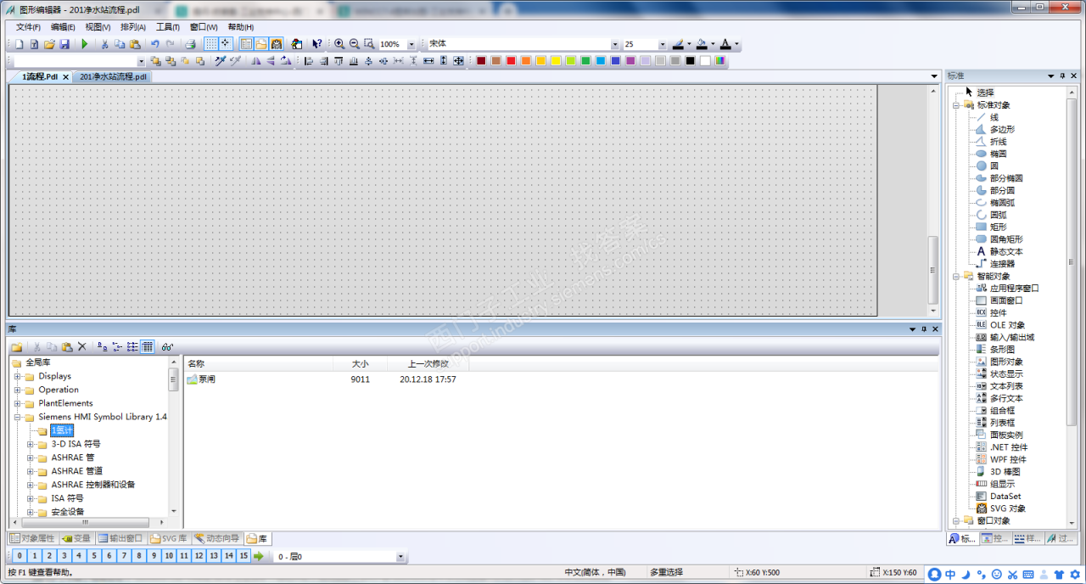This screenshot has width=1086, height=584.
Task: Click the Zoom In magnifier icon
Action: pos(339,44)
